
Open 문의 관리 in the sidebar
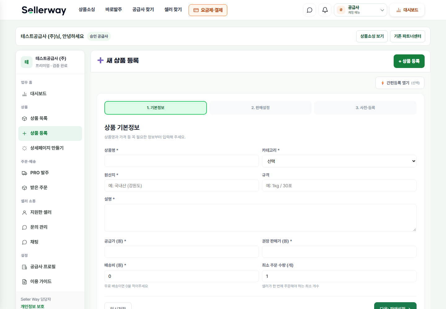pyautogui.click(x=50, y=227)
